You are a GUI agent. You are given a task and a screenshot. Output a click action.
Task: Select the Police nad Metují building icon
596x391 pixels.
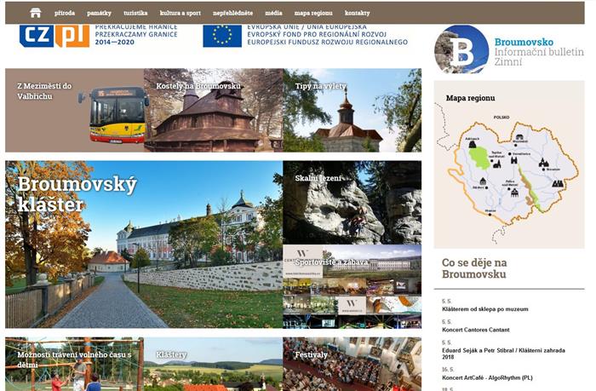pos(514,193)
